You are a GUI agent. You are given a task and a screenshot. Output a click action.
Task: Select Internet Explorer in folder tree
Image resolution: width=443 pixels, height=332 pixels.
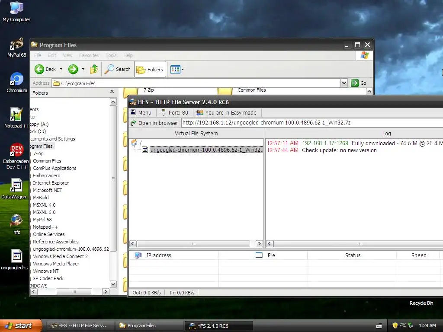pos(51,183)
